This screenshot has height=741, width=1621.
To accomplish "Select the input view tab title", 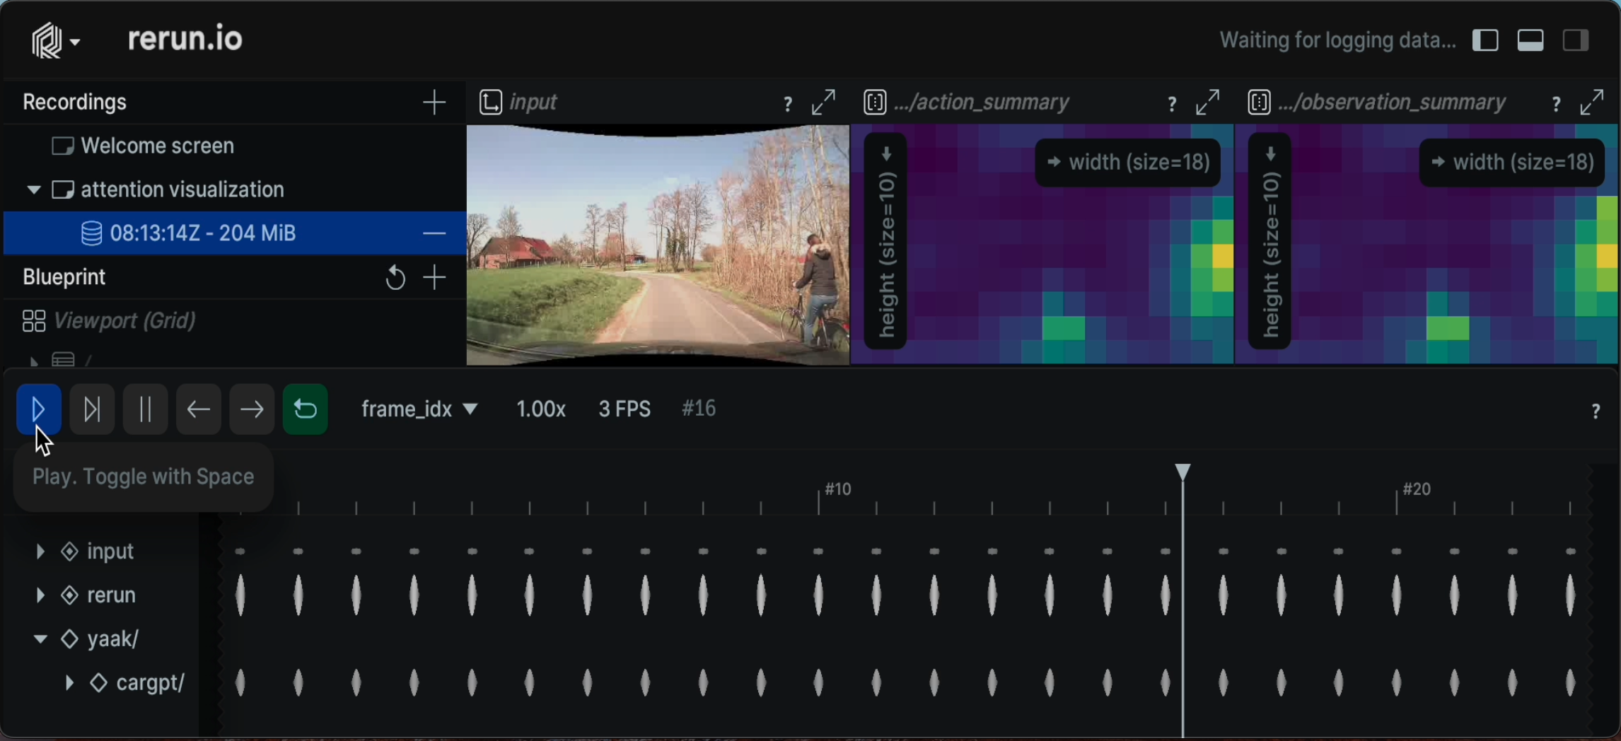I will click(533, 103).
